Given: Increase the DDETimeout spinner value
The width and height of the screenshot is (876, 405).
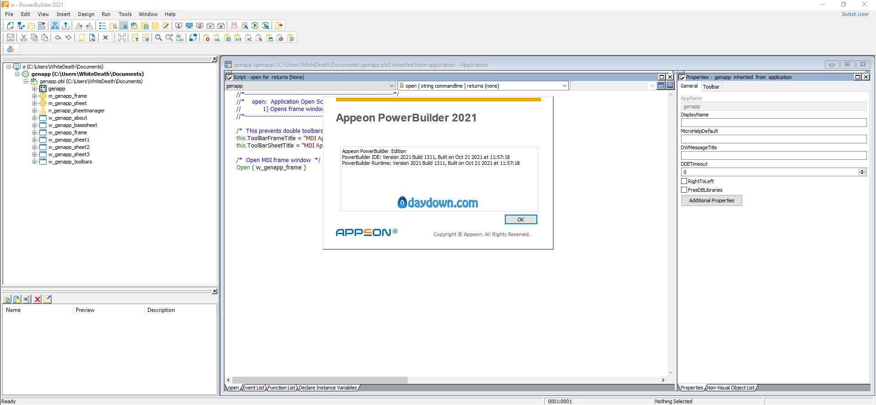Looking at the screenshot, I should point(862,170).
